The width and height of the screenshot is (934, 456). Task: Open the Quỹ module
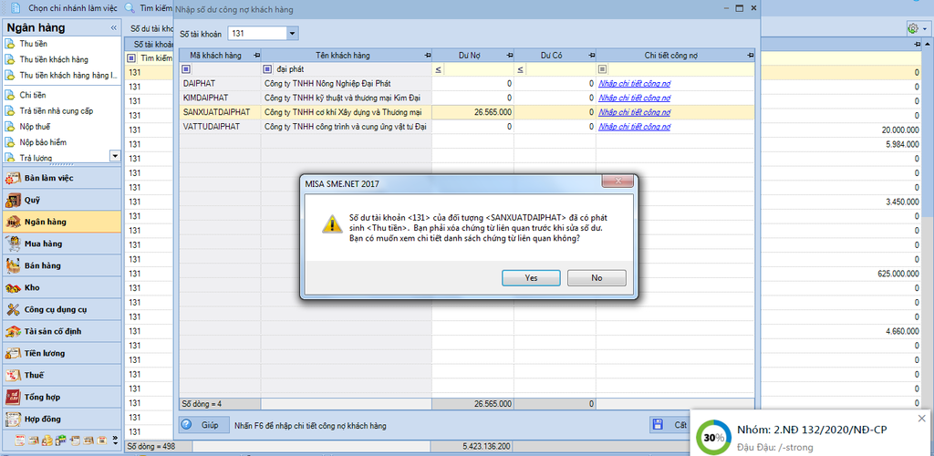click(61, 200)
